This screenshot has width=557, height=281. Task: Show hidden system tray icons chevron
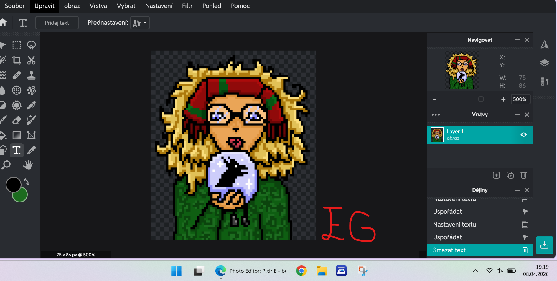click(x=475, y=271)
